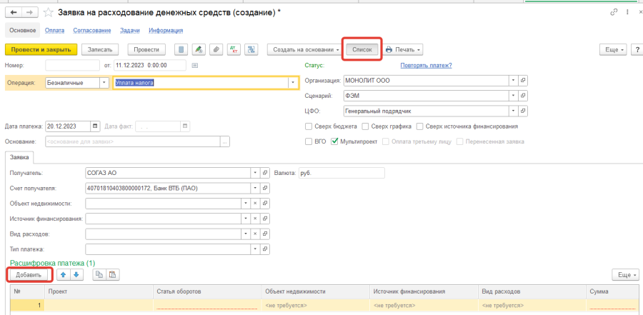Uncheck the Мультипроект checkbox

pos(334,141)
